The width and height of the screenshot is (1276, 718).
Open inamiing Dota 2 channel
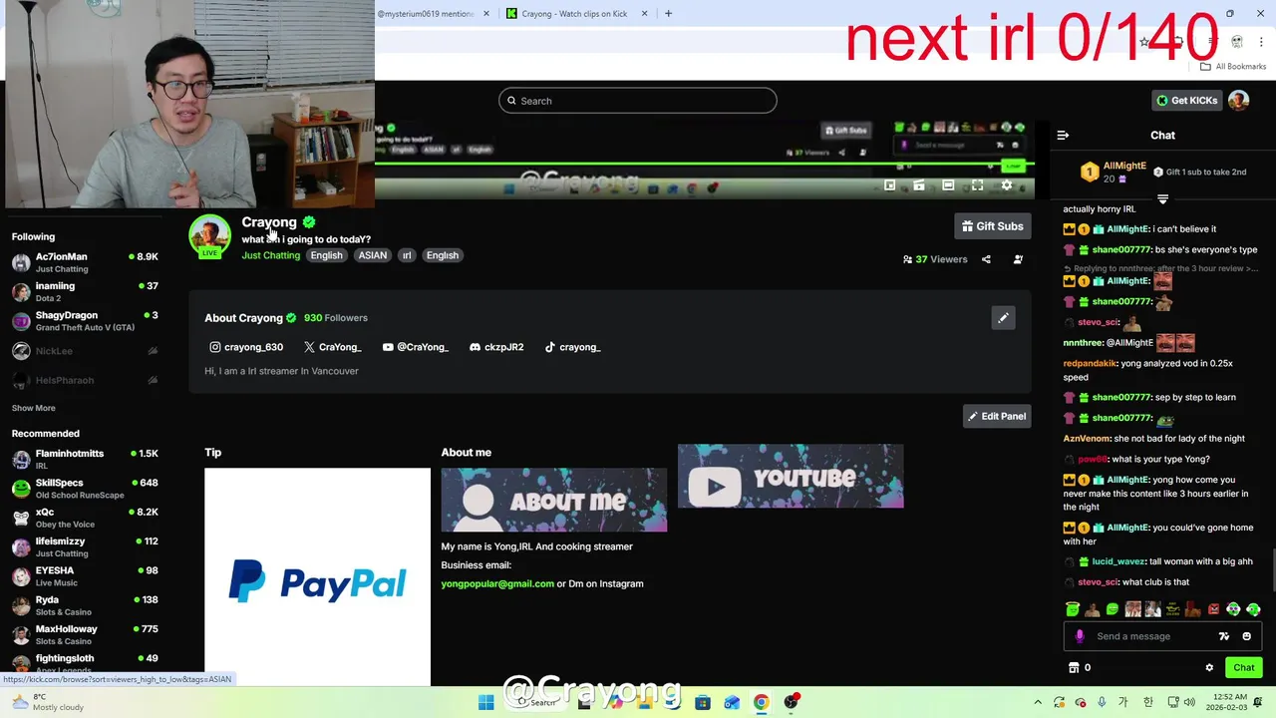click(x=85, y=292)
